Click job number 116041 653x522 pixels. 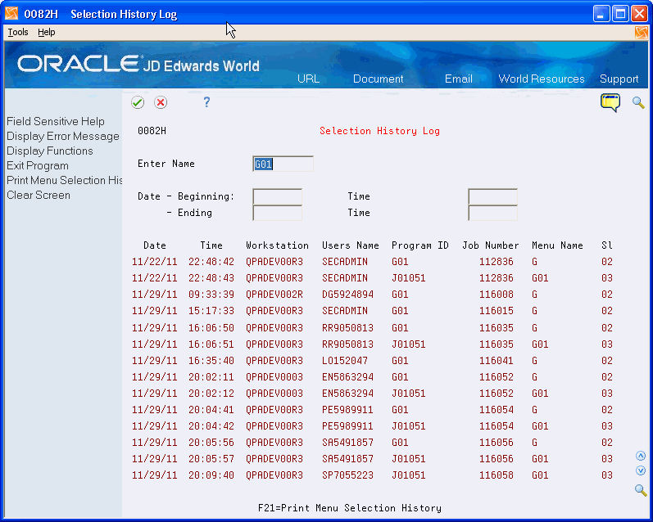pyautogui.click(x=496, y=361)
